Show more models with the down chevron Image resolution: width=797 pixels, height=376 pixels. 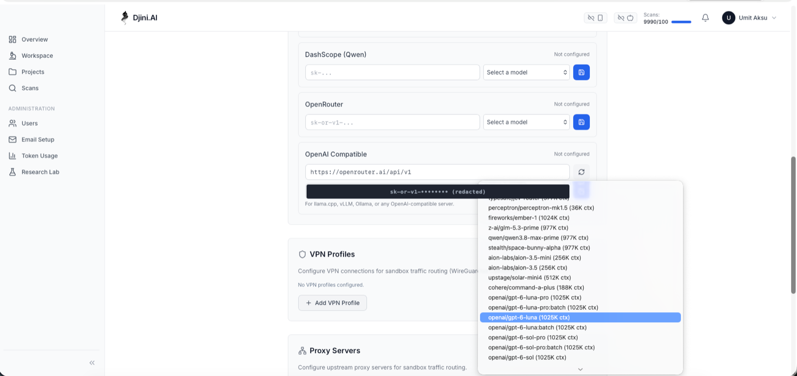point(580,369)
